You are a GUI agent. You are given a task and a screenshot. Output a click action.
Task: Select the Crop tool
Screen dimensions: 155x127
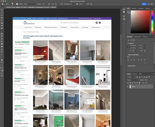pos(2,20)
